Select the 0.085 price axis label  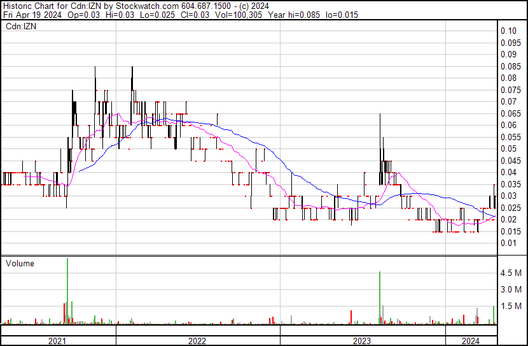[x=511, y=66]
